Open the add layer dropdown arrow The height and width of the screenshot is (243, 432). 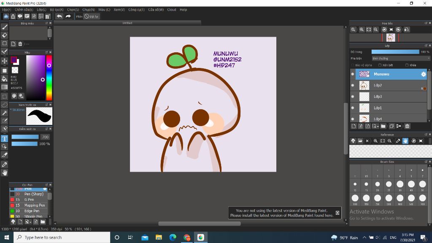375,126
